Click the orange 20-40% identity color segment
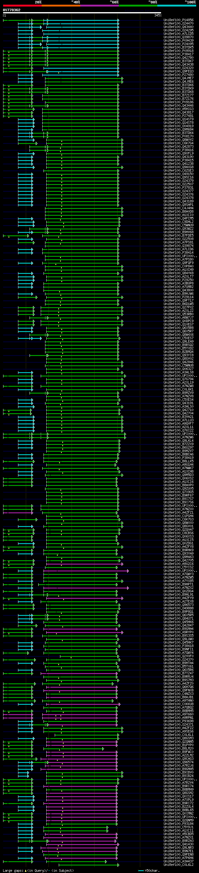This screenshot has height=873, width=199. tap(61, 5)
